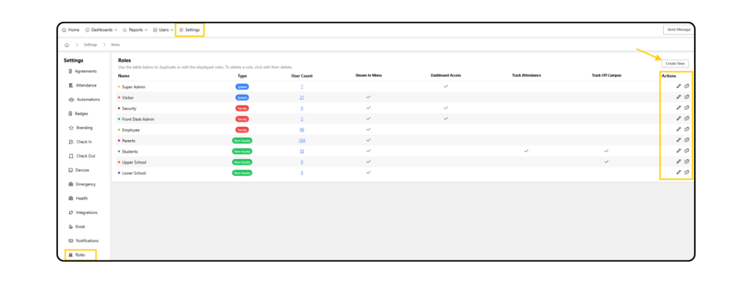Viewport: 752px width, 283px height.
Task: Open Check In settings
Action: coord(81,141)
